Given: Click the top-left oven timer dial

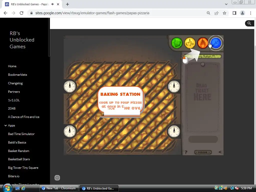Looking at the screenshot, I should (x=70, y=86).
